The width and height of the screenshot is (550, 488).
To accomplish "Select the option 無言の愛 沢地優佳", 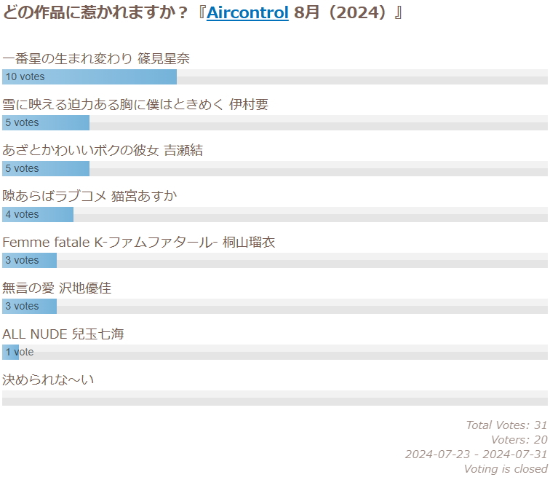I will (x=57, y=288).
